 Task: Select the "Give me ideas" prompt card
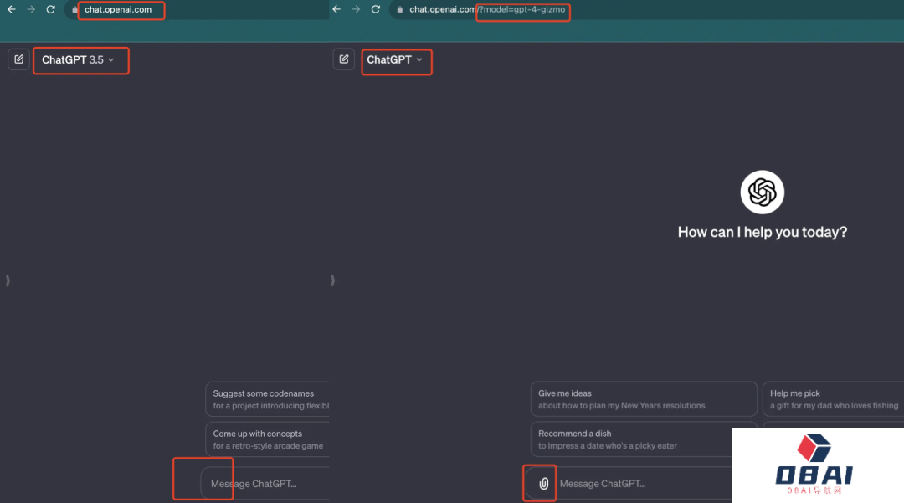click(x=643, y=399)
